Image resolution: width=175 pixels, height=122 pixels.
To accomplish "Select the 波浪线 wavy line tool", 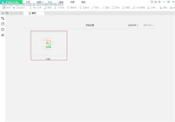I will click(x=84, y=8).
